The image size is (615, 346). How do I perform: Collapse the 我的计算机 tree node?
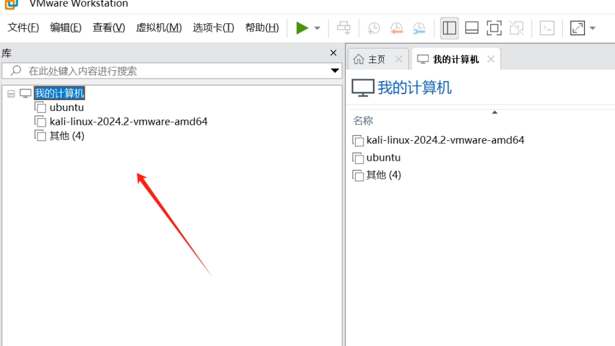point(11,94)
